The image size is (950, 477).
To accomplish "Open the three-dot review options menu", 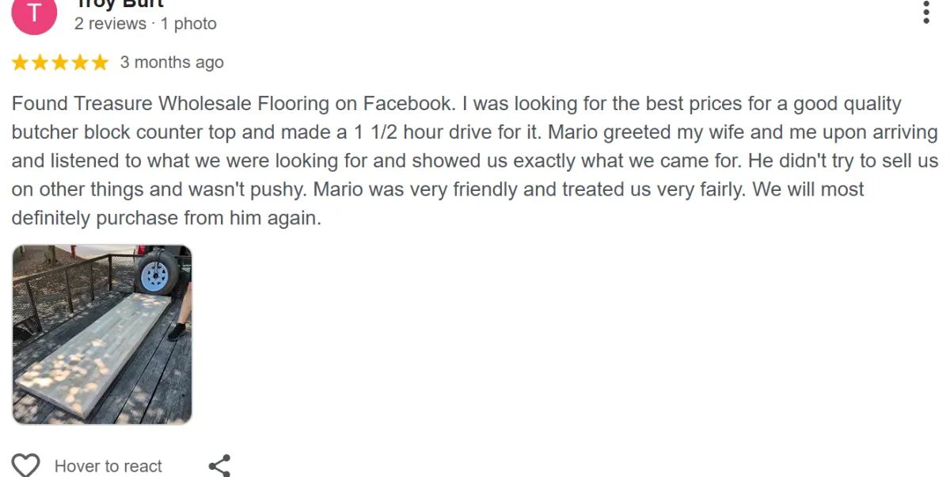I will pyautogui.click(x=926, y=12).
